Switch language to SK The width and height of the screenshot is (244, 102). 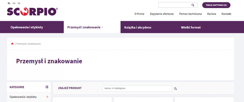pyautogui.click(x=19, y=3)
